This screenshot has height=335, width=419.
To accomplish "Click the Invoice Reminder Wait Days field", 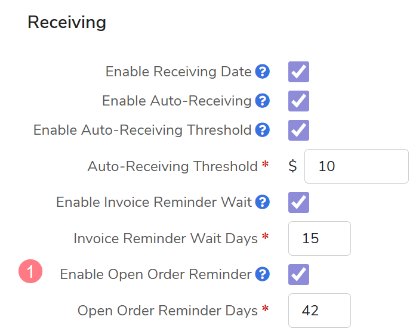I will tap(319, 238).
